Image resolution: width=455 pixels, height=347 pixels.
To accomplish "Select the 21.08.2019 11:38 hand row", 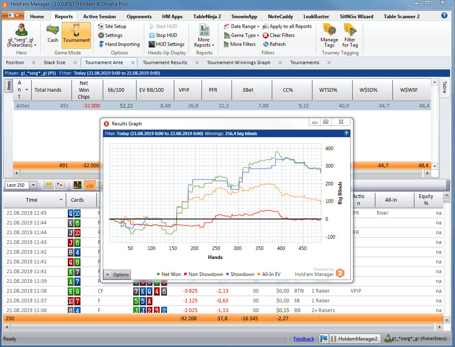I will pos(223,291).
